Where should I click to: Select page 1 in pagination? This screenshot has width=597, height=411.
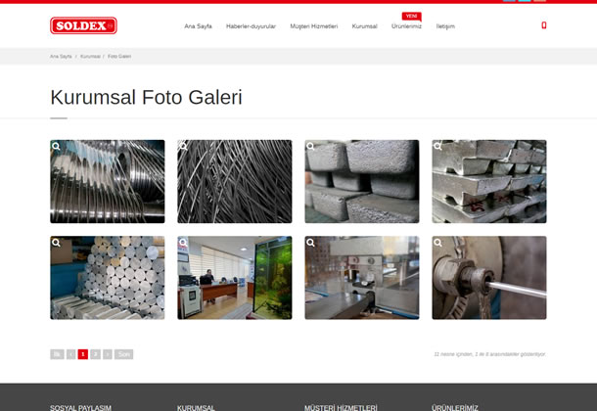[x=83, y=354]
